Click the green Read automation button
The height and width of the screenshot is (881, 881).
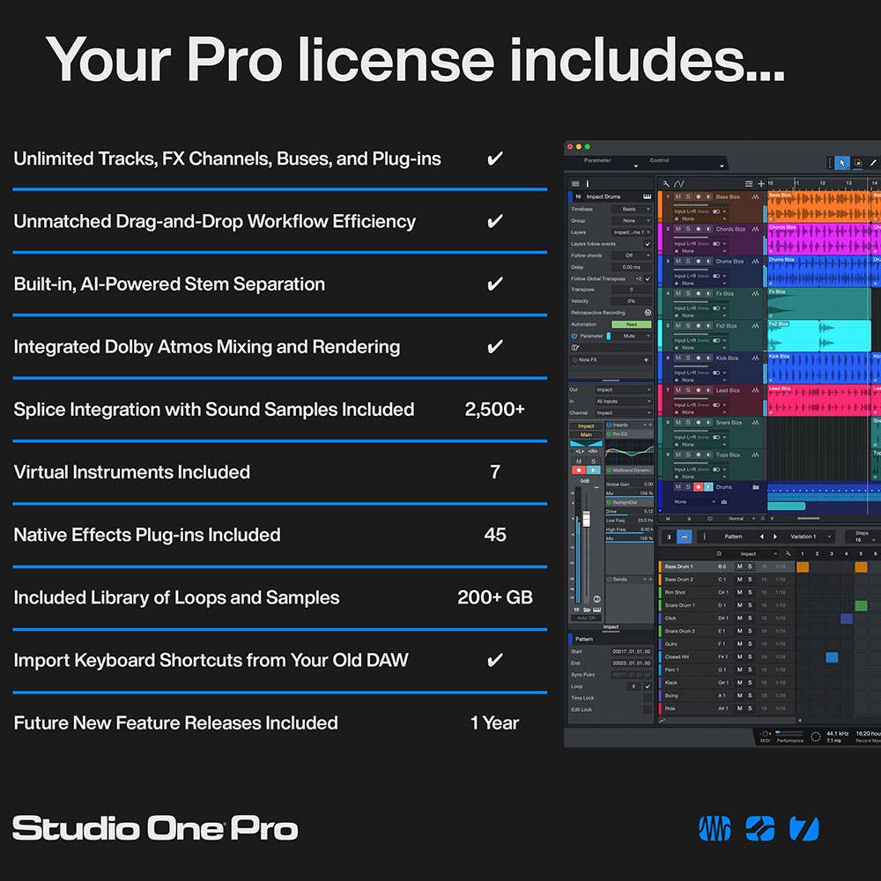click(632, 324)
